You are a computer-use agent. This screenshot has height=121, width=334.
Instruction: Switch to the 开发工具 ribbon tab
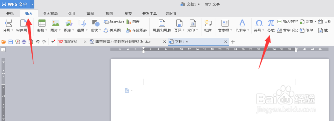tap(150, 14)
